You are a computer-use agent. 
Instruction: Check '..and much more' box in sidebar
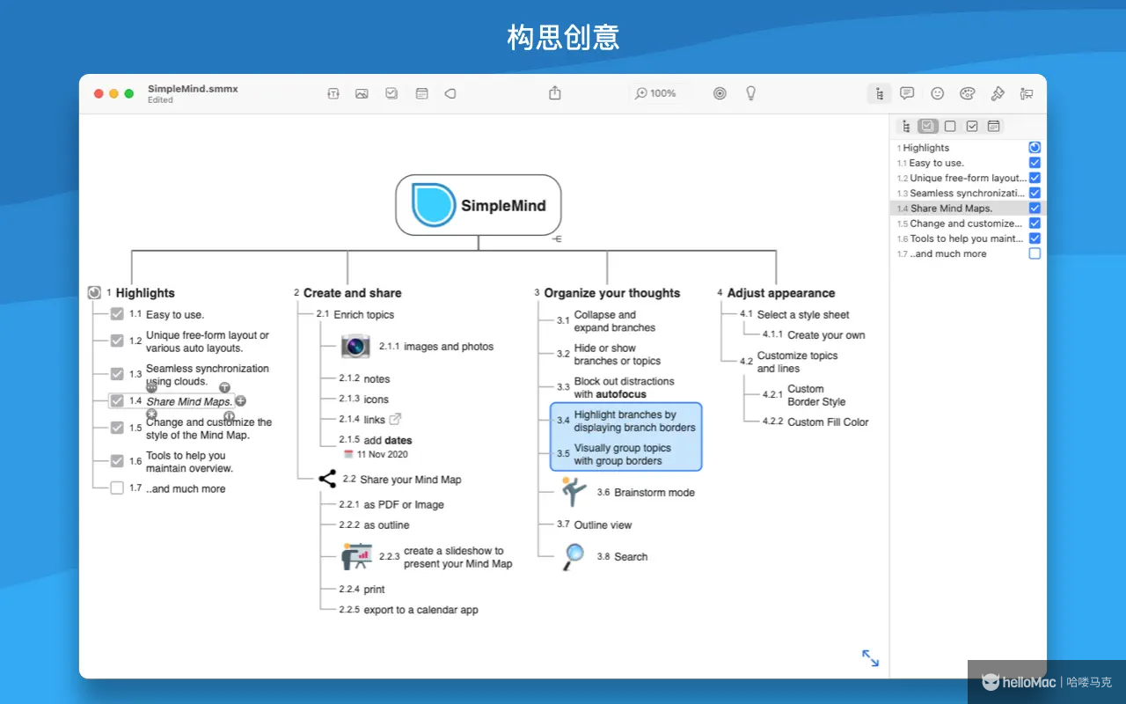click(x=1035, y=253)
